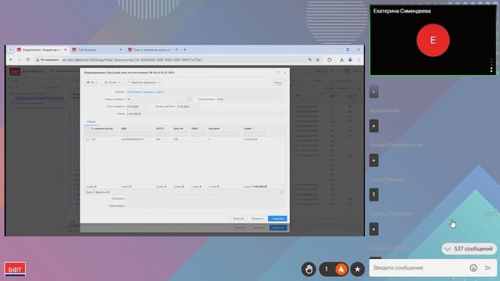Send a fire reaction

click(341, 269)
